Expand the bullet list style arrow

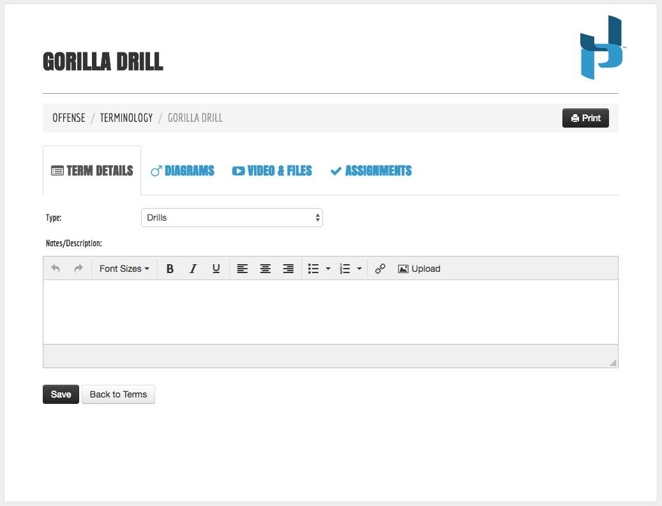(328, 269)
